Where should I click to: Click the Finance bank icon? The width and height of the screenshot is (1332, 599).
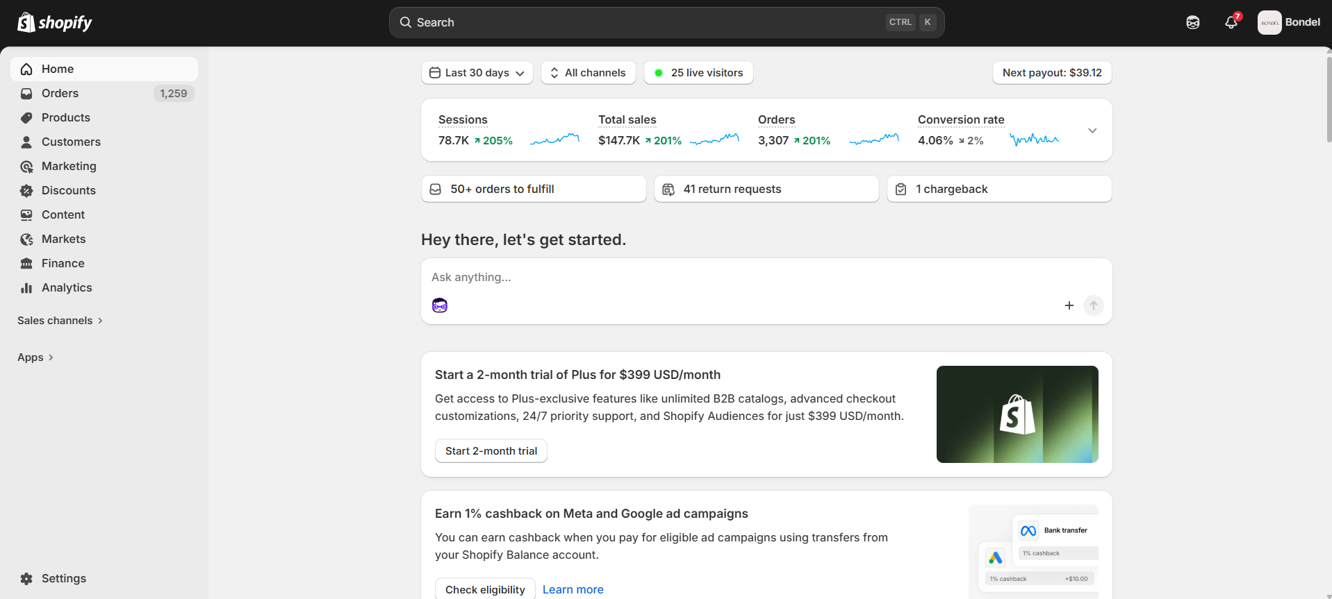click(x=26, y=264)
